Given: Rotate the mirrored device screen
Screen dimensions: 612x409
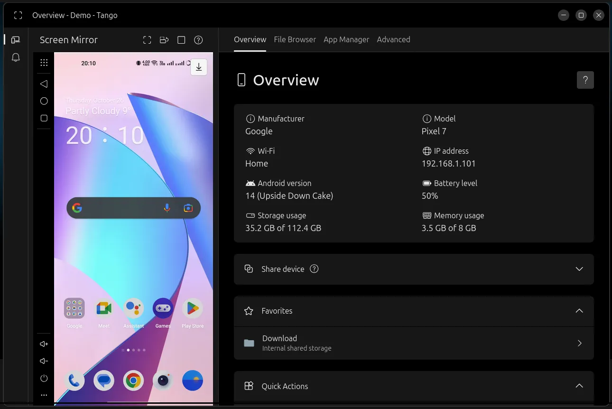Looking at the screenshot, I should (164, 40).
